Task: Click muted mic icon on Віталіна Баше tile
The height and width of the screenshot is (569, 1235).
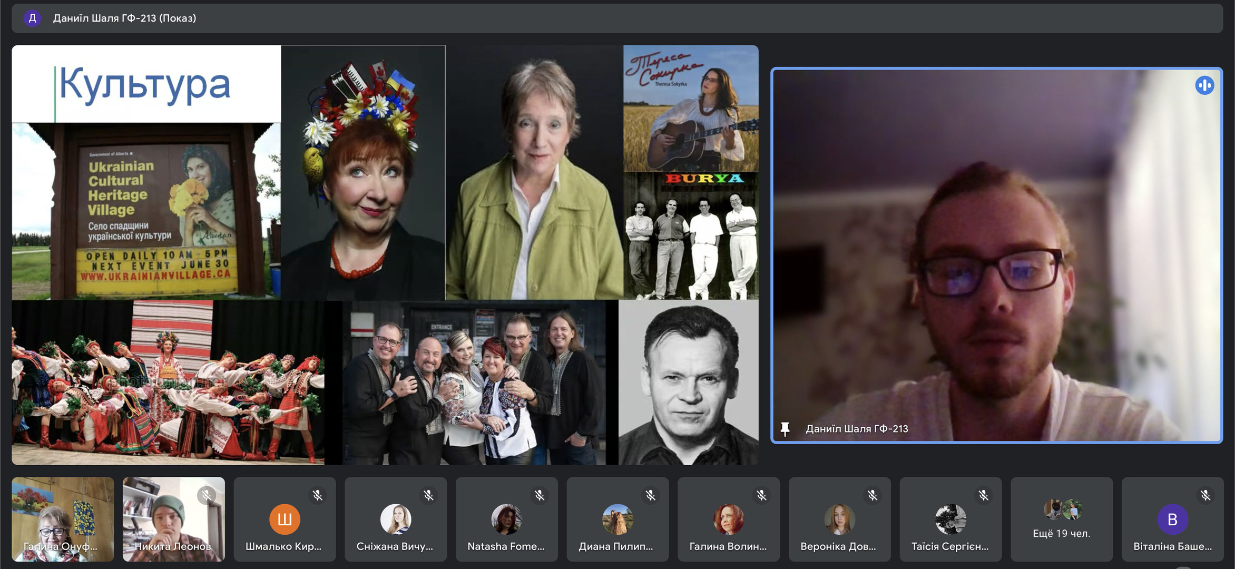Action: (1205, 495)
